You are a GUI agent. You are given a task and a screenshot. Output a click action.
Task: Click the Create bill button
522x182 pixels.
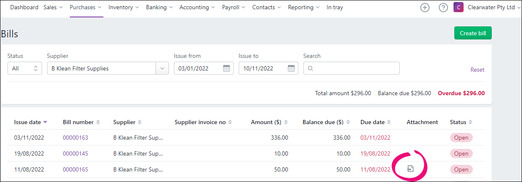[x=473, y=33]
